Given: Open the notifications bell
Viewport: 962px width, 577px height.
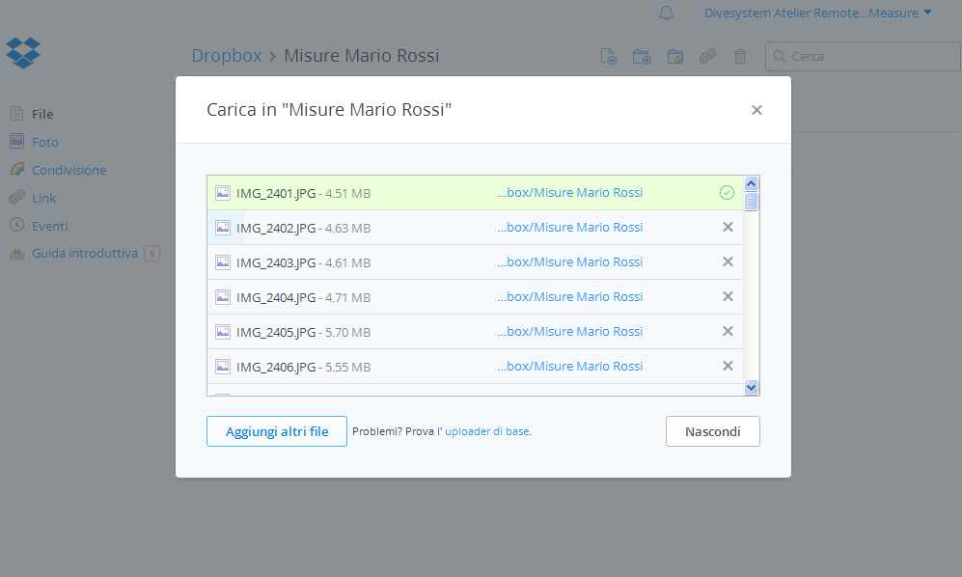Looking at the screenshot, I should point(666,13).
